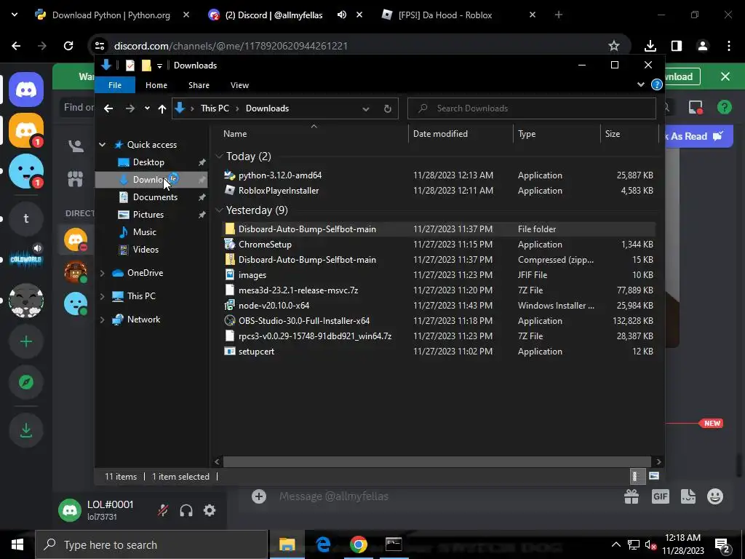745x559 pixels.
Task: Click Properties icon in Explorer title bar
Action: [x=130, y=65]
